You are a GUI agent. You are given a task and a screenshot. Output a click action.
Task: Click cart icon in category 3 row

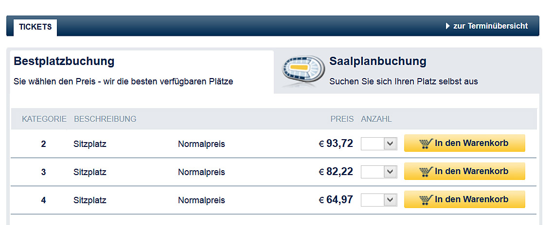tap(426, 172)
